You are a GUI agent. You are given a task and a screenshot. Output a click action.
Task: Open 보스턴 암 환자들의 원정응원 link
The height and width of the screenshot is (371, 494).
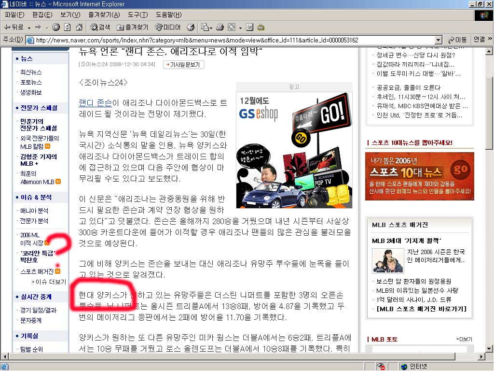pyautogui.click(x=413, y=282)
